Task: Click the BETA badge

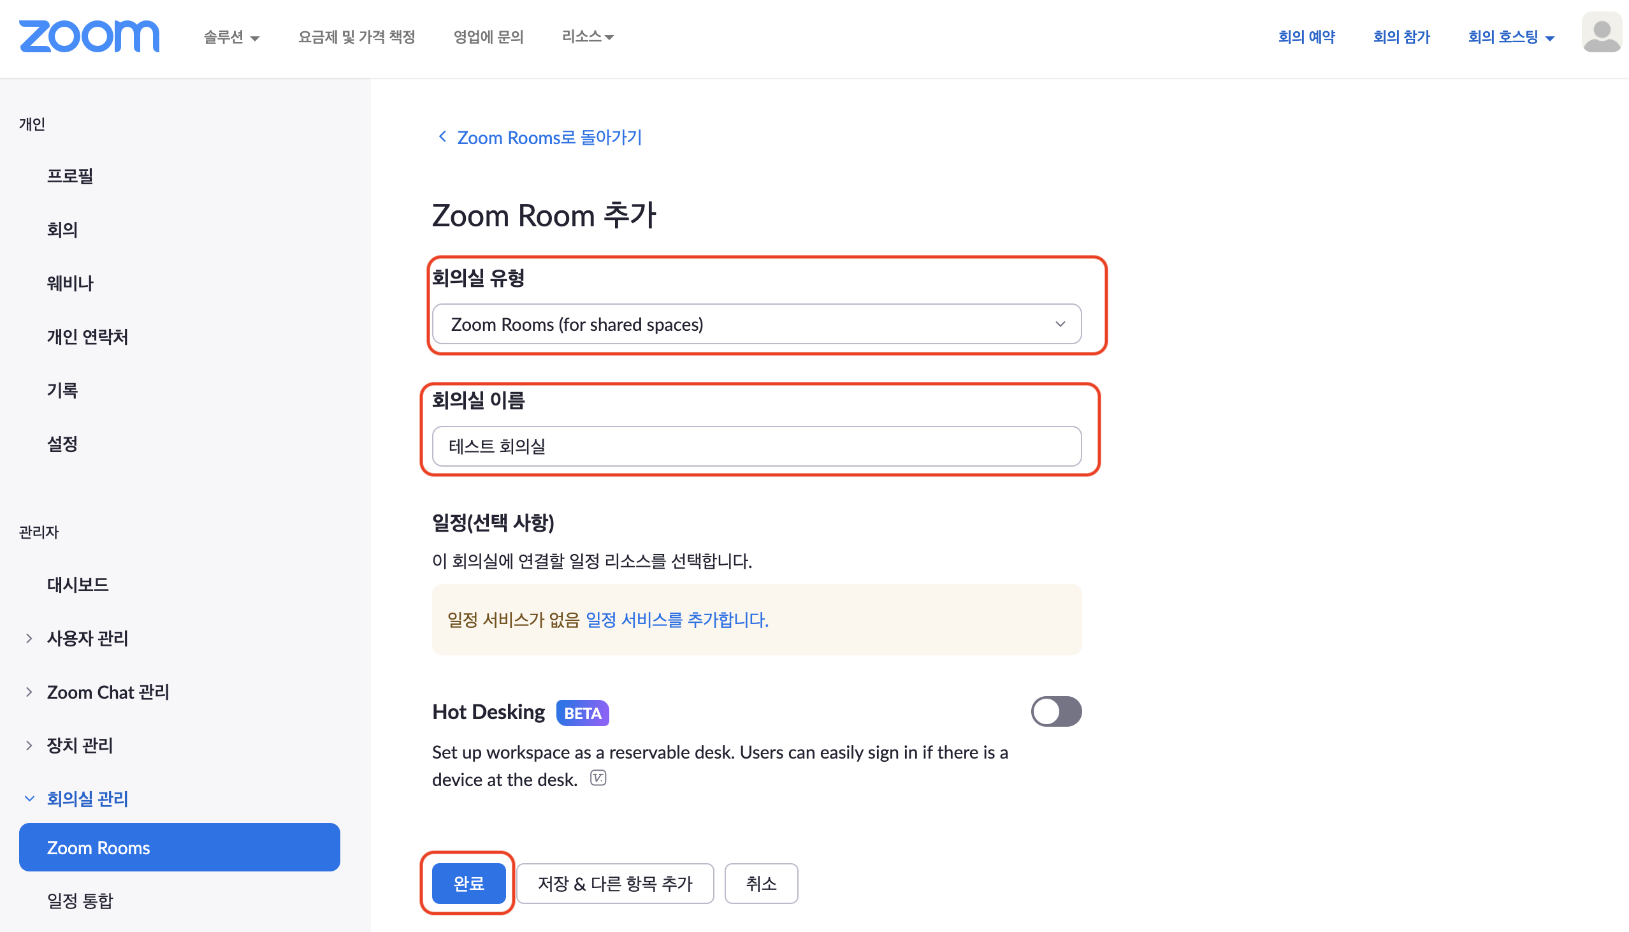Action: click(583, 713)
